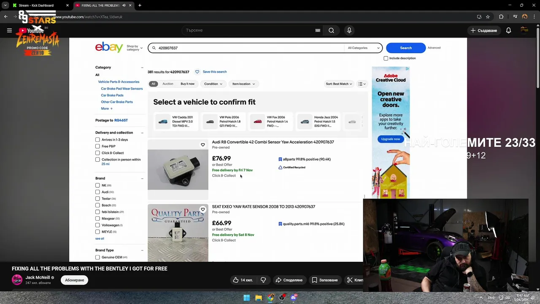The width and height of the screenshot is (540, 304).
Task: Go back with the browser back arrow
Action: (5, 17)
